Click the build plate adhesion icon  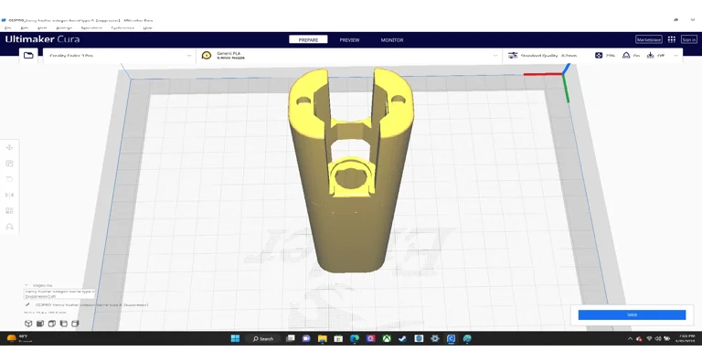pos(650,55)
